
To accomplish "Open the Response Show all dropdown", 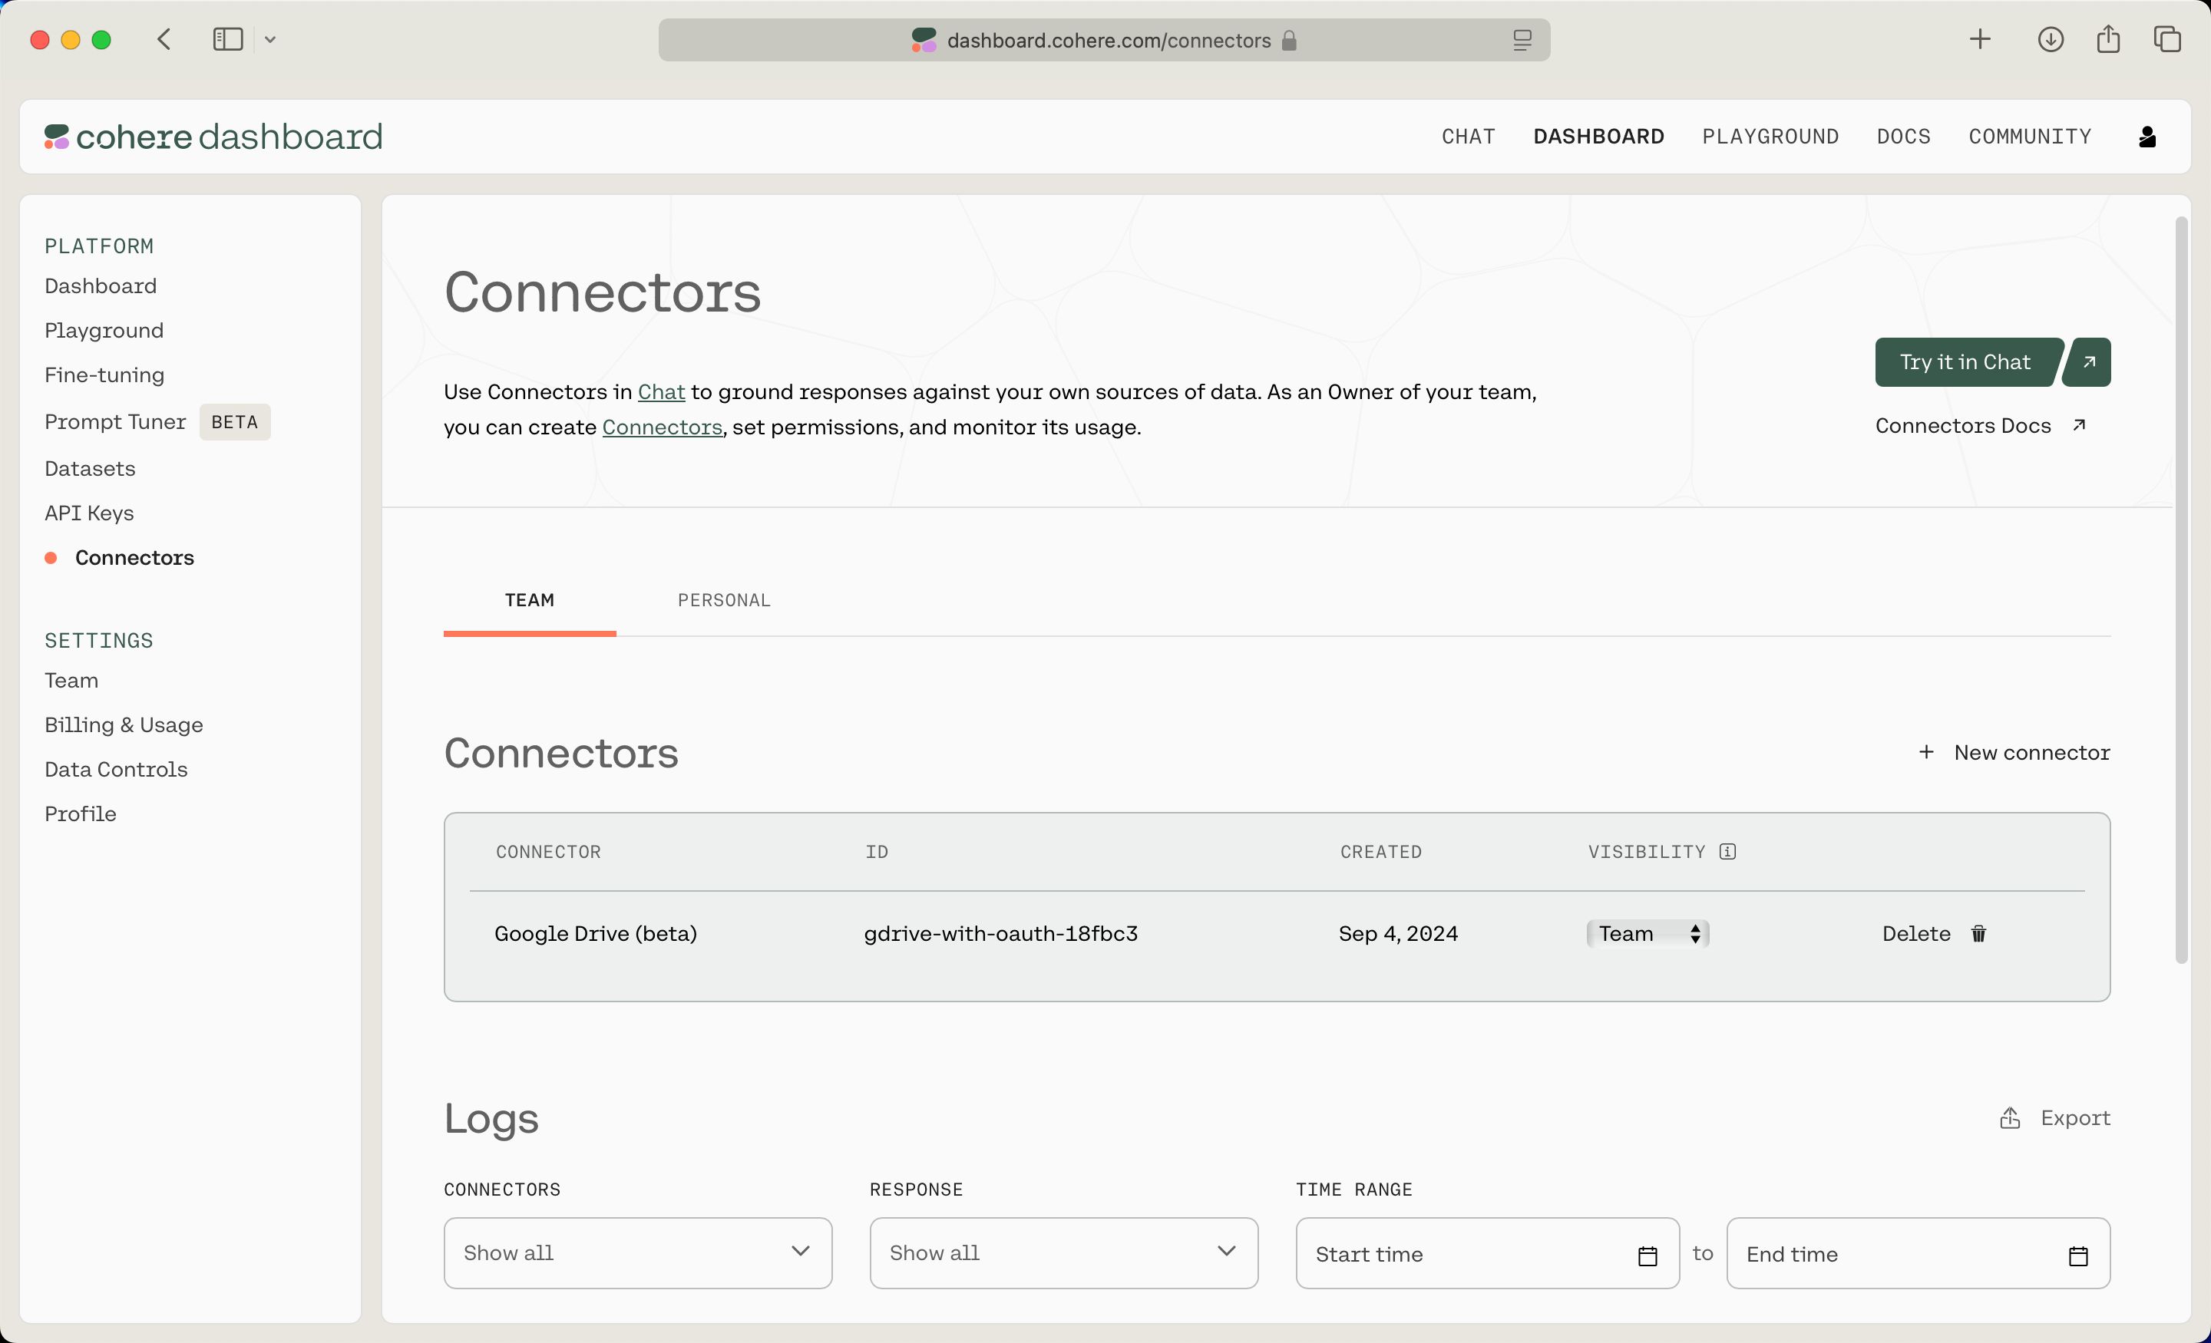I will coord(1063,1252).
